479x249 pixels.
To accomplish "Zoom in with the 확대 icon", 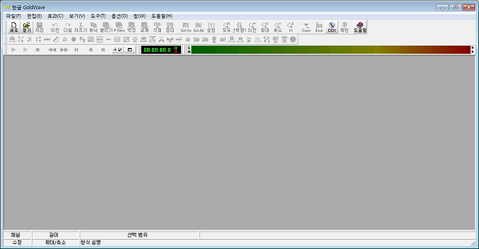I will click(x=265, y=27).
